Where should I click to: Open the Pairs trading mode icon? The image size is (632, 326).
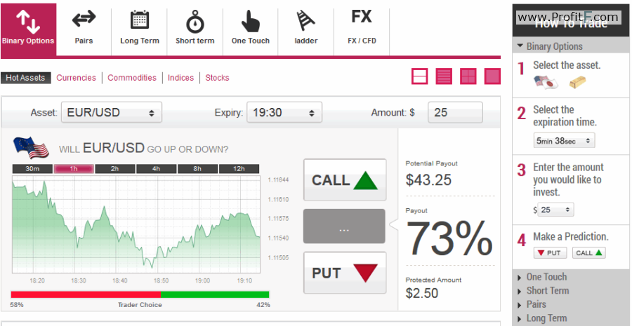pyautogui.click(x=84, y=19)
